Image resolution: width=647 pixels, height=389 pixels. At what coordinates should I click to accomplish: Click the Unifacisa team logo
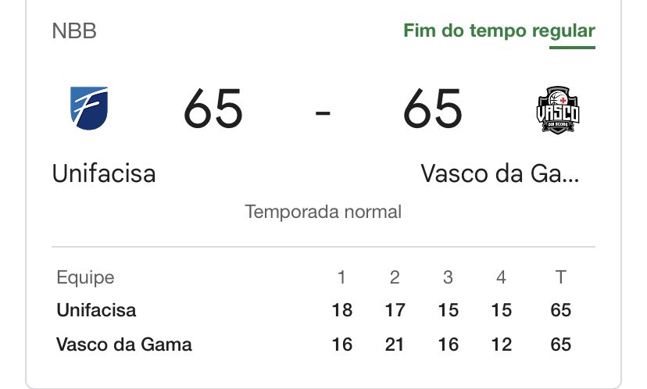[89, 109]
